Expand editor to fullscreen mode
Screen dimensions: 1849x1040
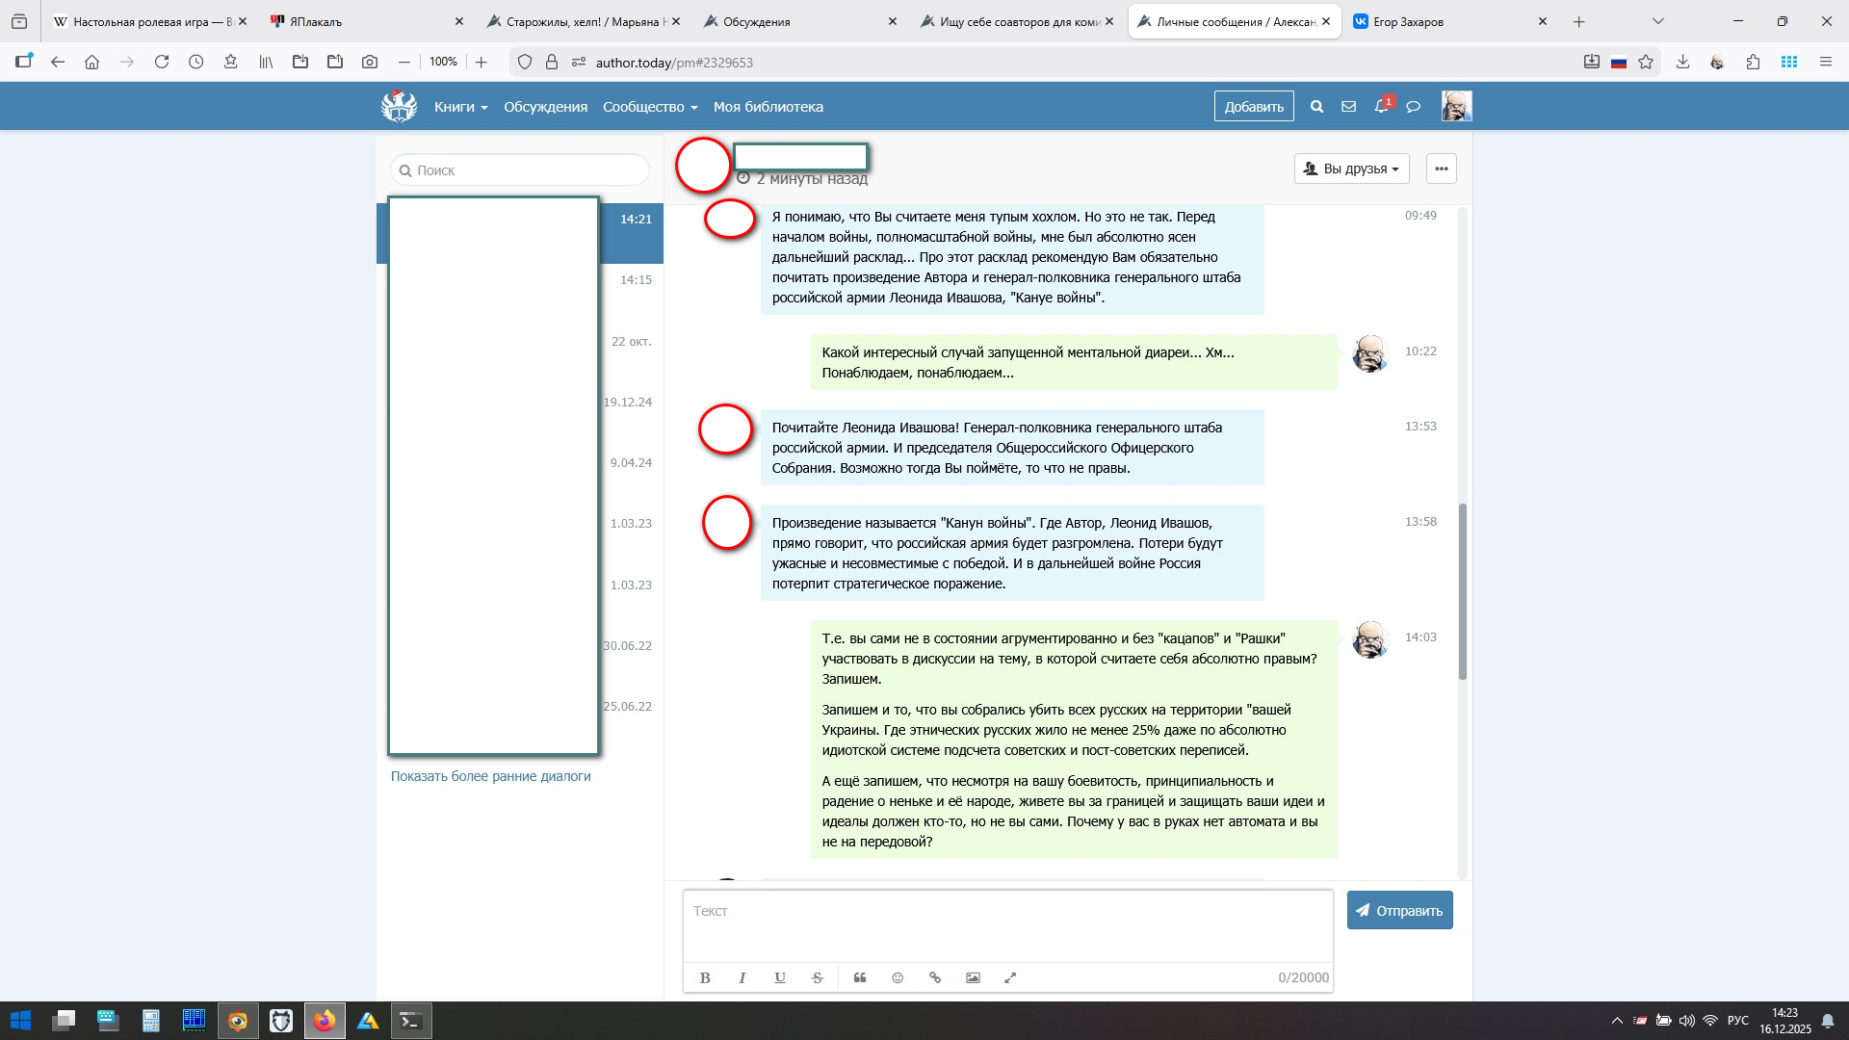1010,977
